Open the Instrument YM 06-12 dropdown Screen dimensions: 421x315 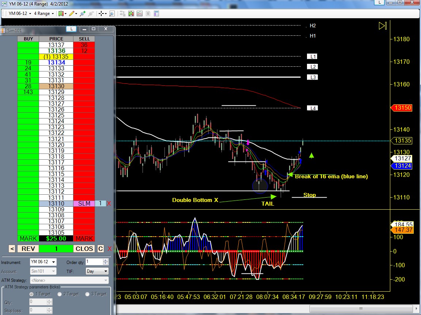click(x=43, y=262)
